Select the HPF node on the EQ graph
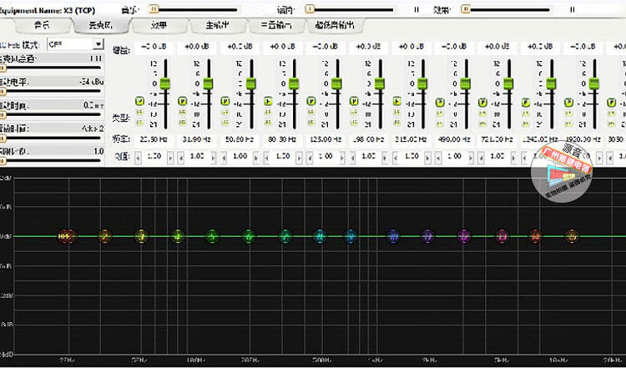Screen dimensions: 626x368 pyautogui.click(x=64, y=236)
